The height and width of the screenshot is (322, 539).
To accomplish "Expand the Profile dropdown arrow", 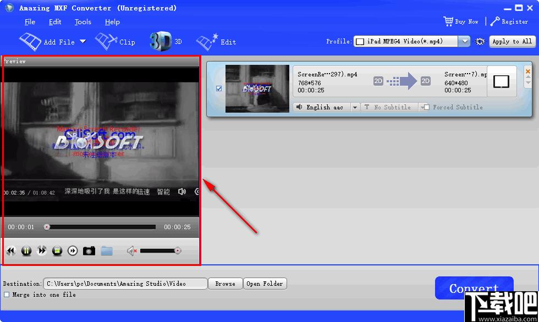I will coord(464,42).
